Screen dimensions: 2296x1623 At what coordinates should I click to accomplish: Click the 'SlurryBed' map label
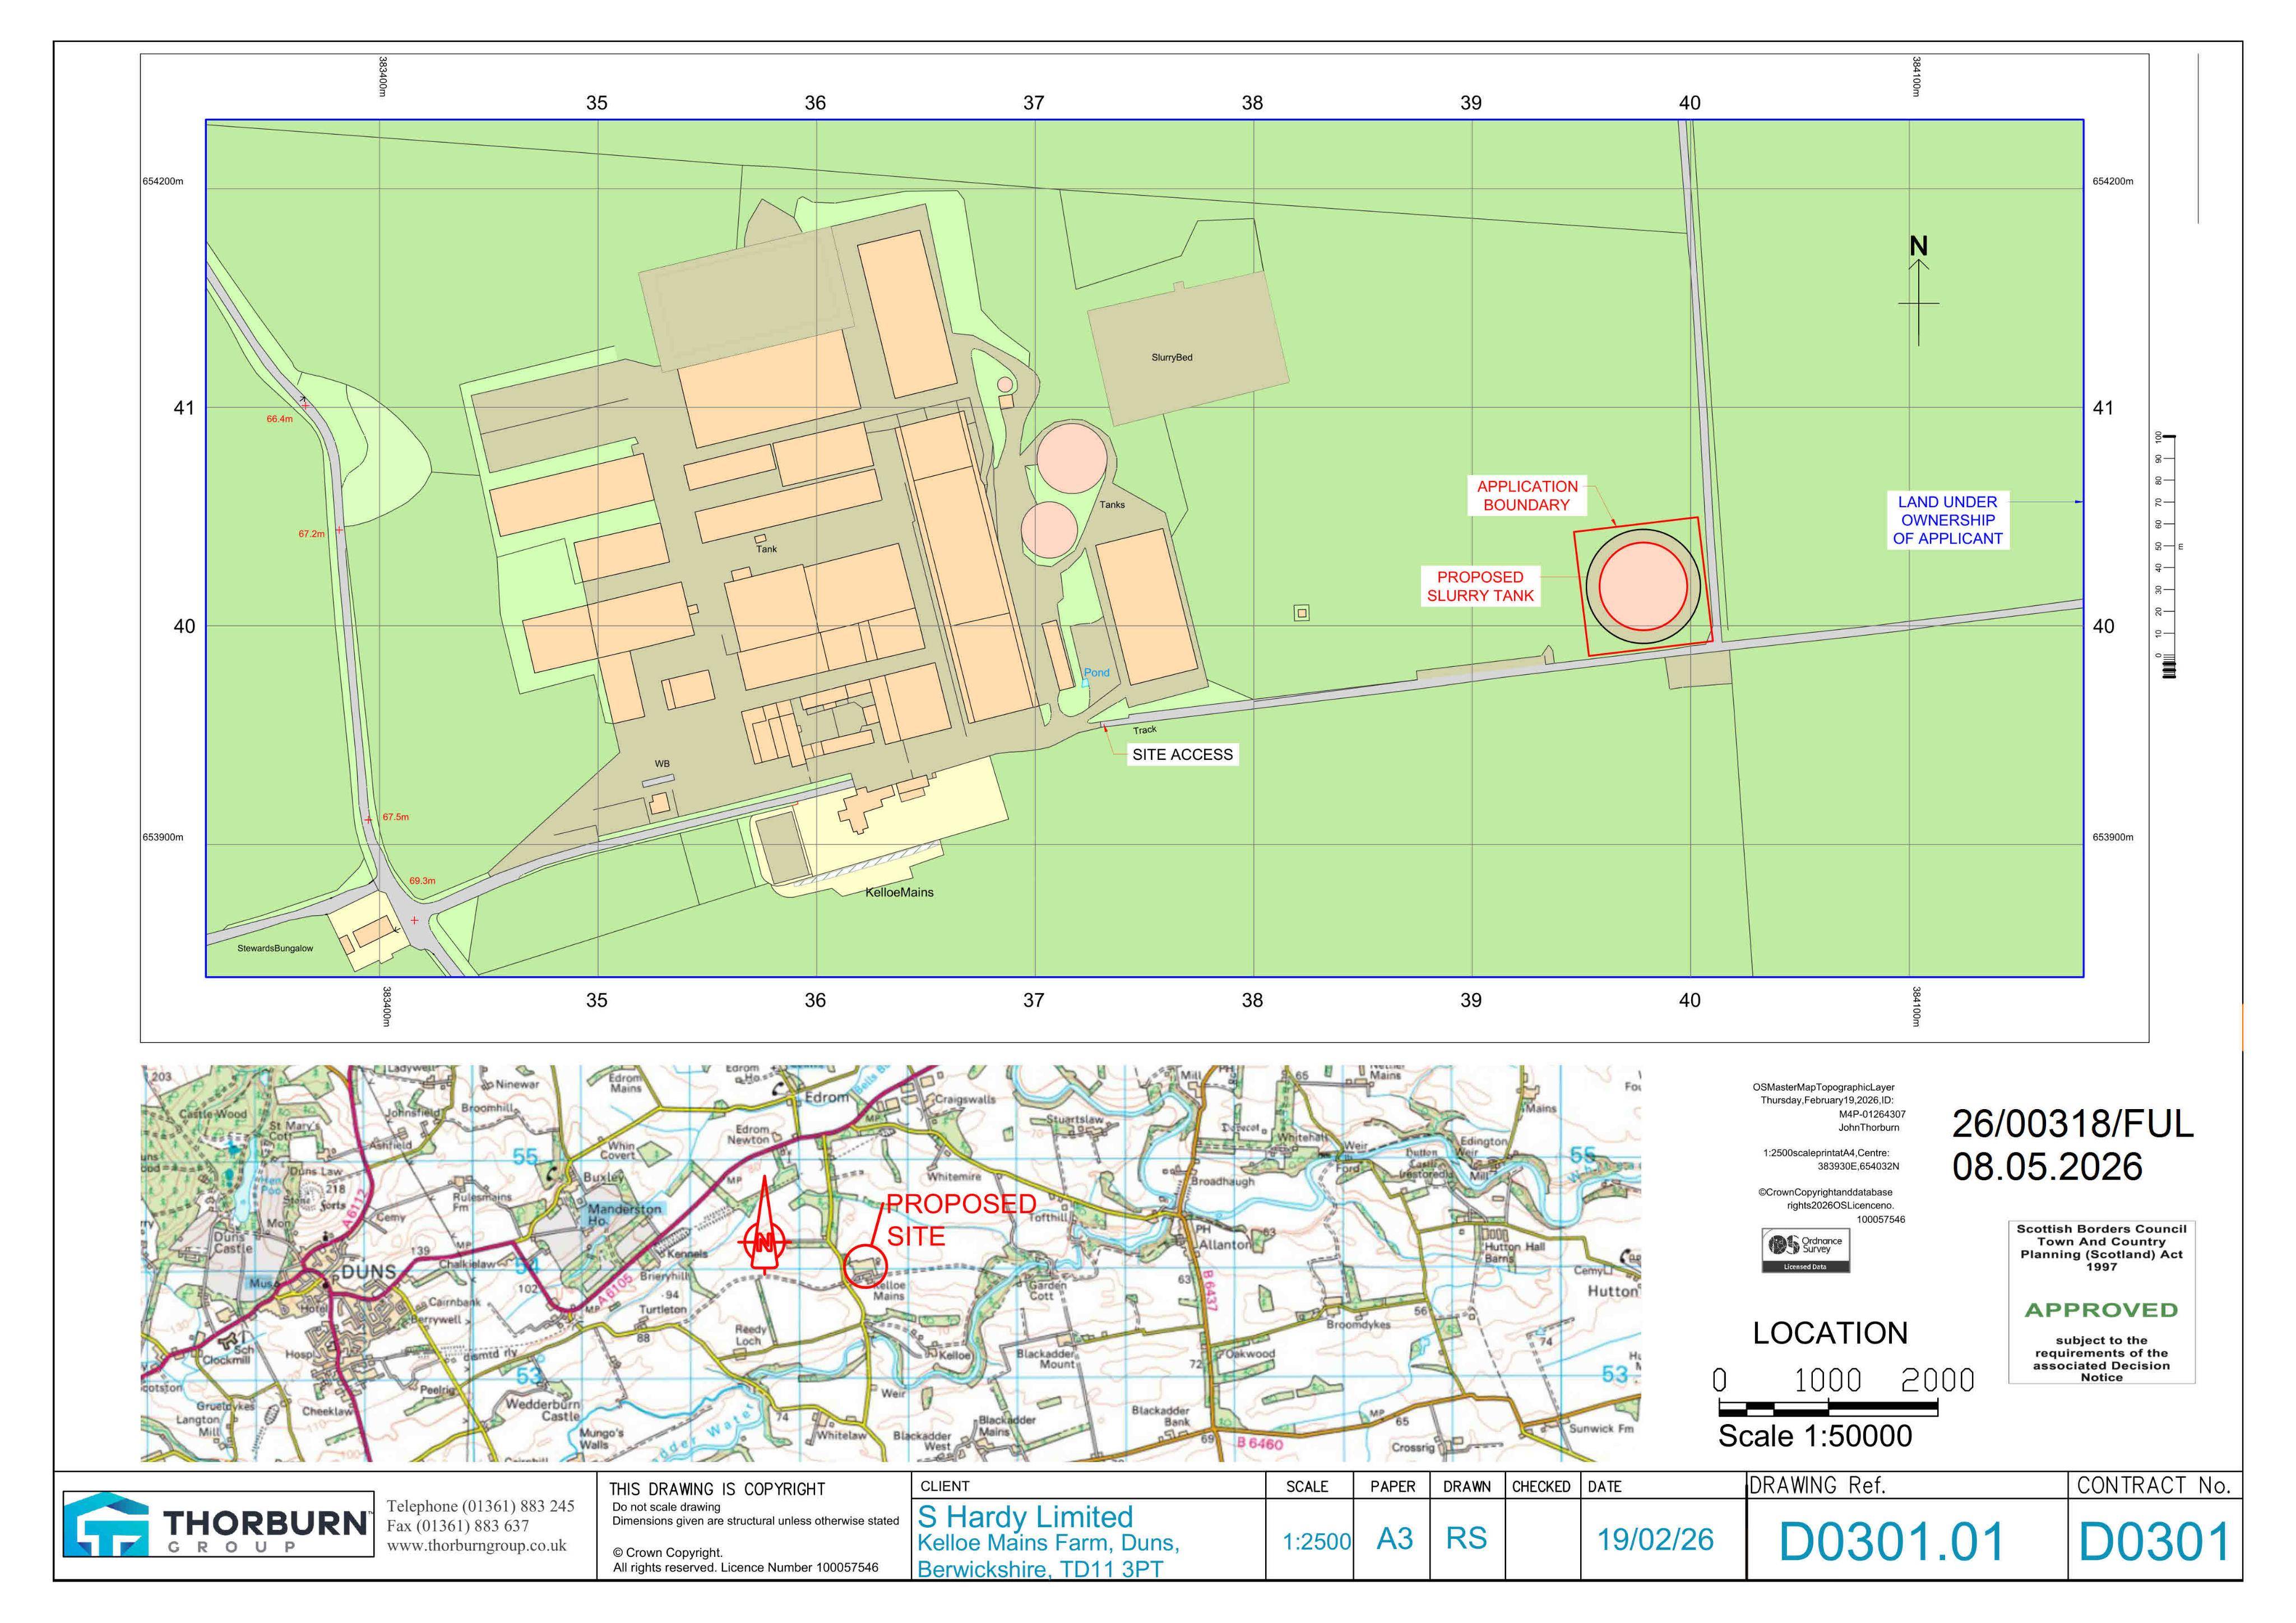click(x=1171, y=357)
